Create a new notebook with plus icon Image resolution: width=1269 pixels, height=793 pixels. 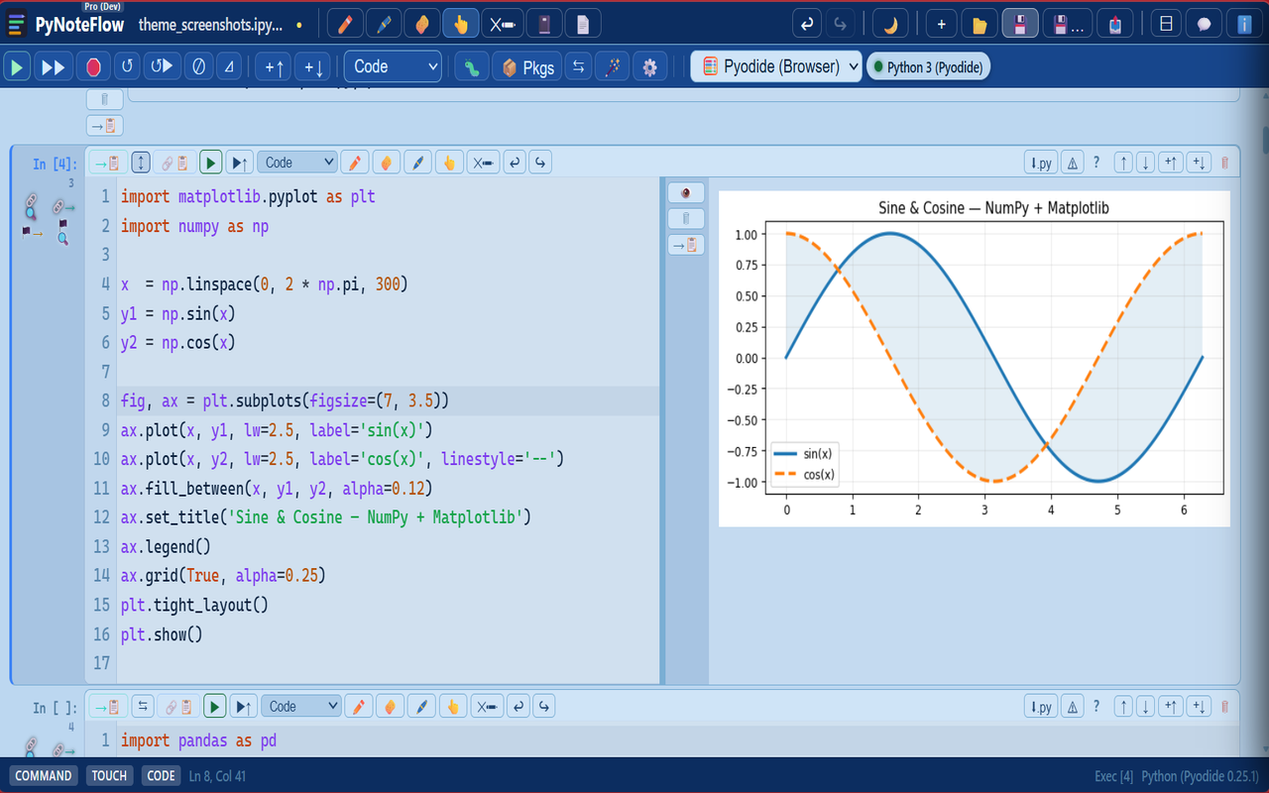(x=941, y=24)
